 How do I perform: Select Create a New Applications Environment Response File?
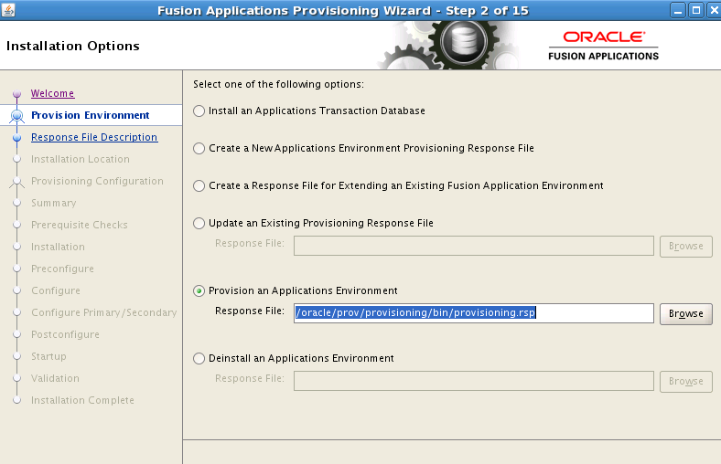pos(199,148)
